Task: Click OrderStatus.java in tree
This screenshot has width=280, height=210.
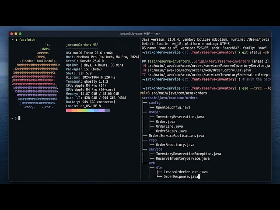Action: coord(171,131)
